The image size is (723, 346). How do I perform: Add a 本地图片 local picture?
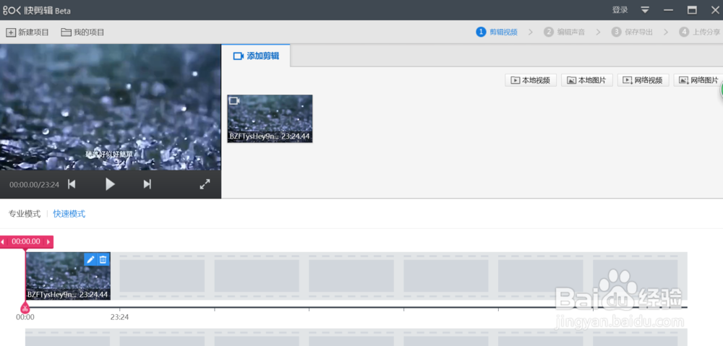[587, 80]
